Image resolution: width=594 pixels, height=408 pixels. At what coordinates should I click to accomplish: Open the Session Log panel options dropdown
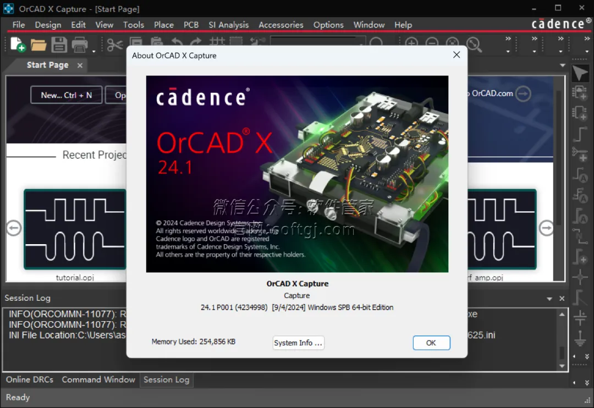coord(549,299)
